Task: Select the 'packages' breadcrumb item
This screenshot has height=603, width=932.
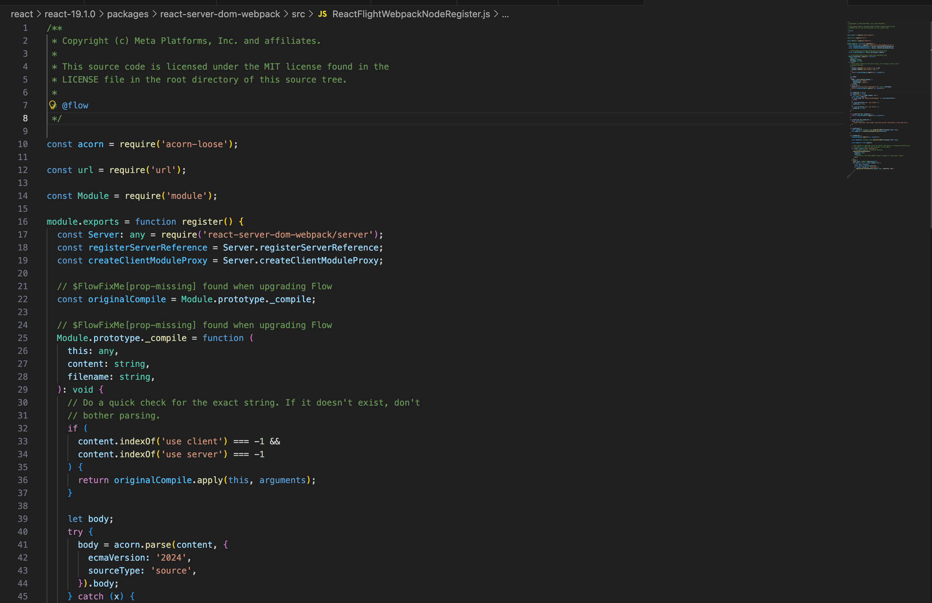Action: [x=128, y=14]
